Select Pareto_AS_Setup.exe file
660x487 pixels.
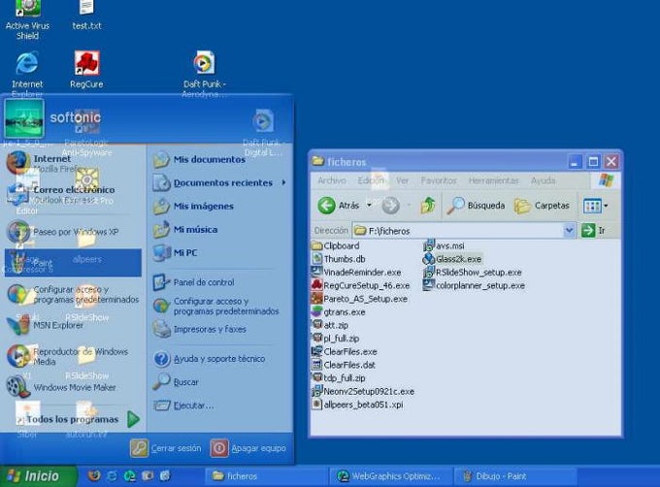(359, 299)
